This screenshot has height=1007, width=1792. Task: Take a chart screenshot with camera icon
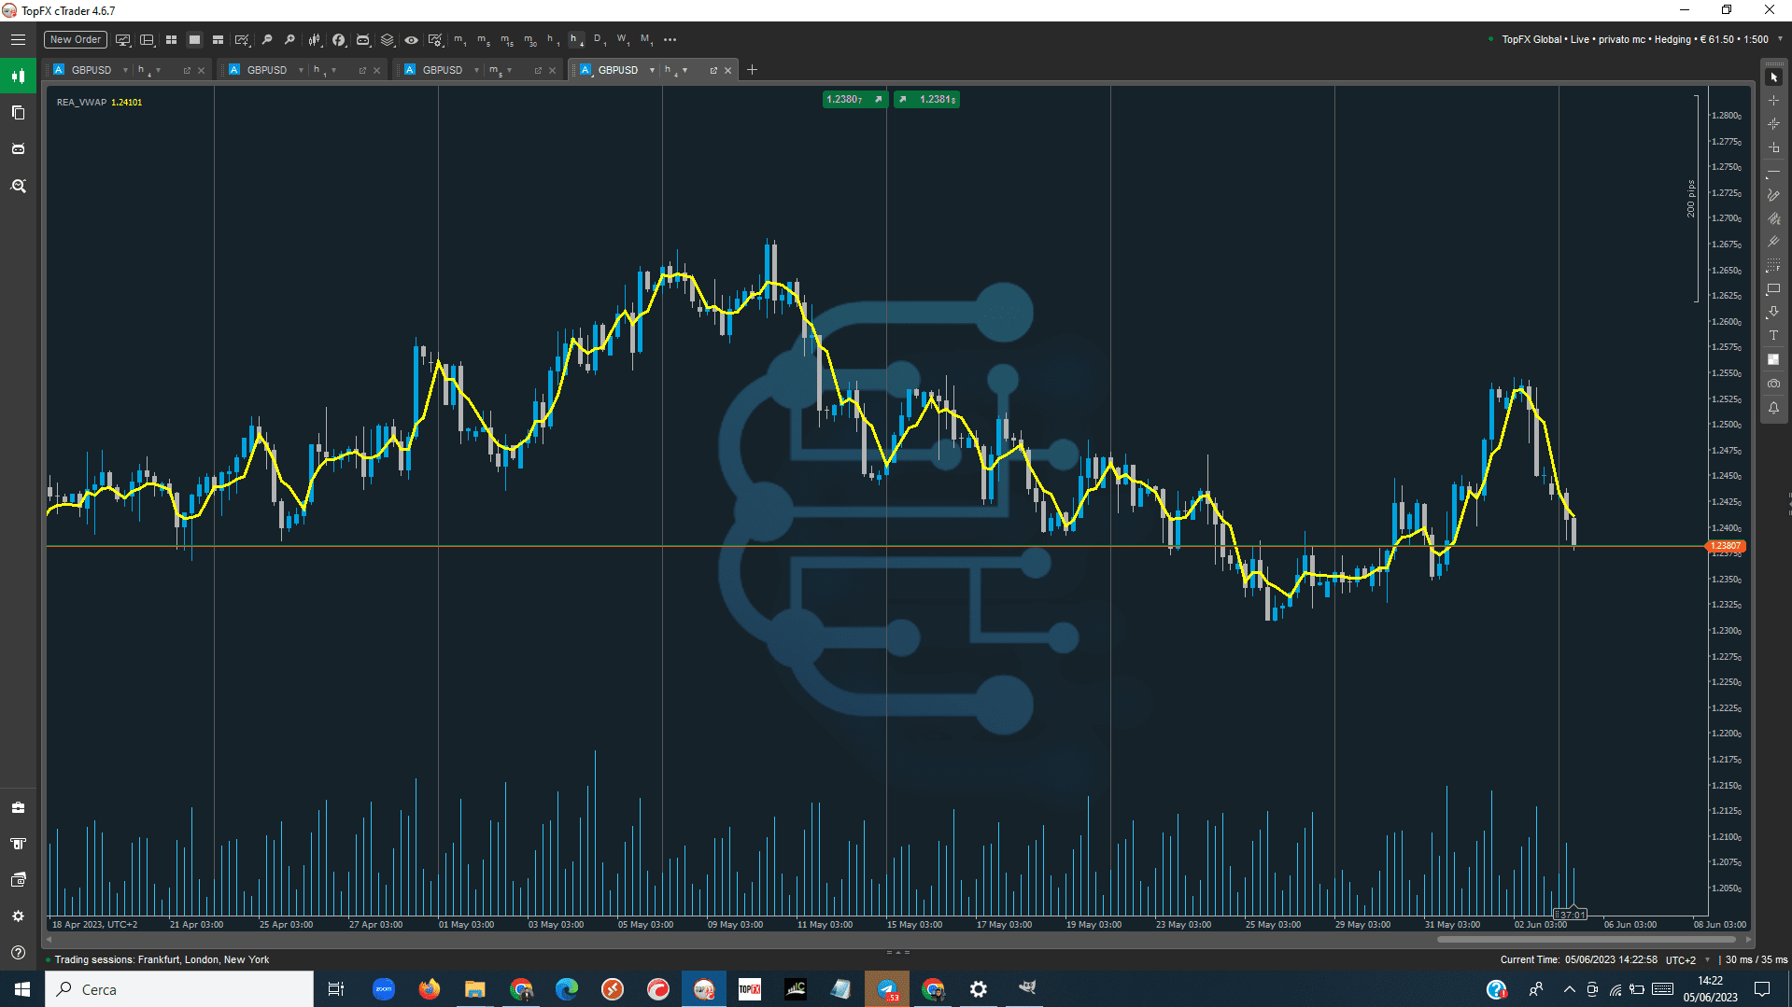[1773, 384]
